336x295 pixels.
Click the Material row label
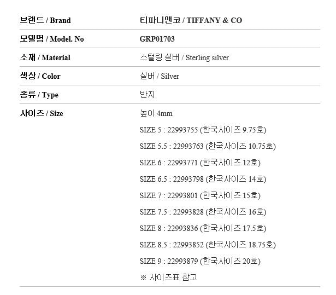click(x=45, y=57)
